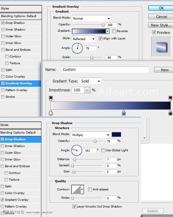
Task: Toggle the Preview checkbox
Action: point(154,32)
